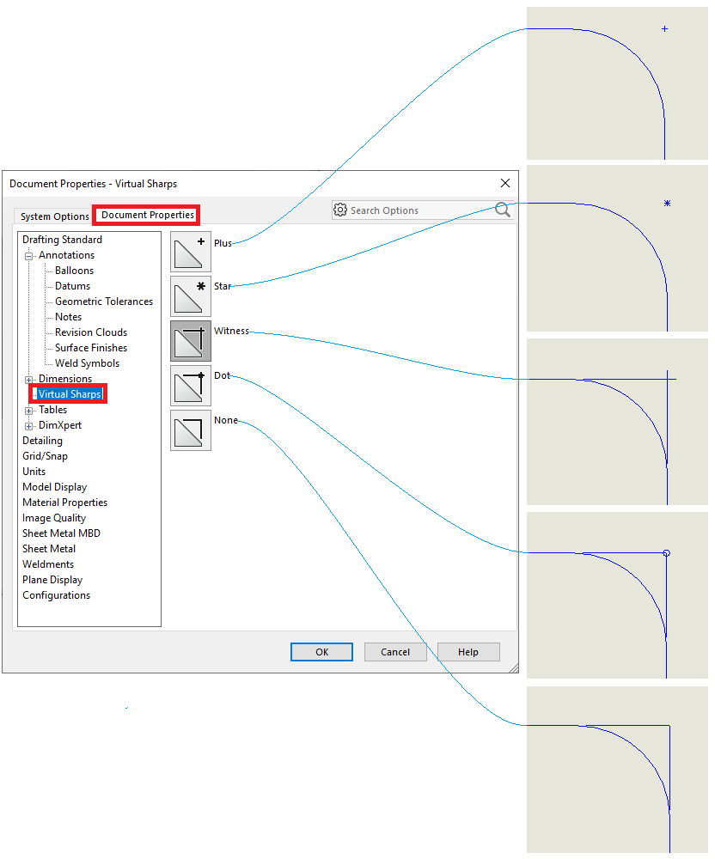This screenshot has width=715, height=859.
Task: Click the gear icon in search box
Action: click(340, 210)
